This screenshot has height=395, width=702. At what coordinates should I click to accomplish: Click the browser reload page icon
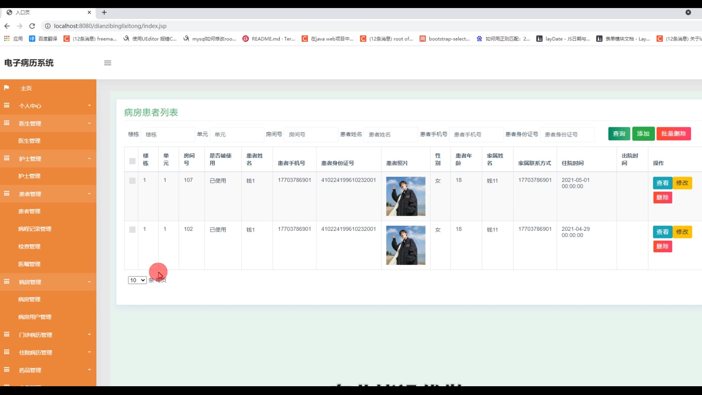(x=32, y=26)
